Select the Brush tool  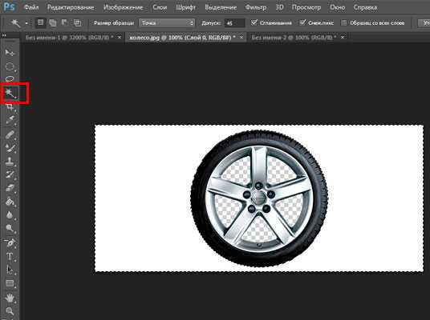[10, 148]
